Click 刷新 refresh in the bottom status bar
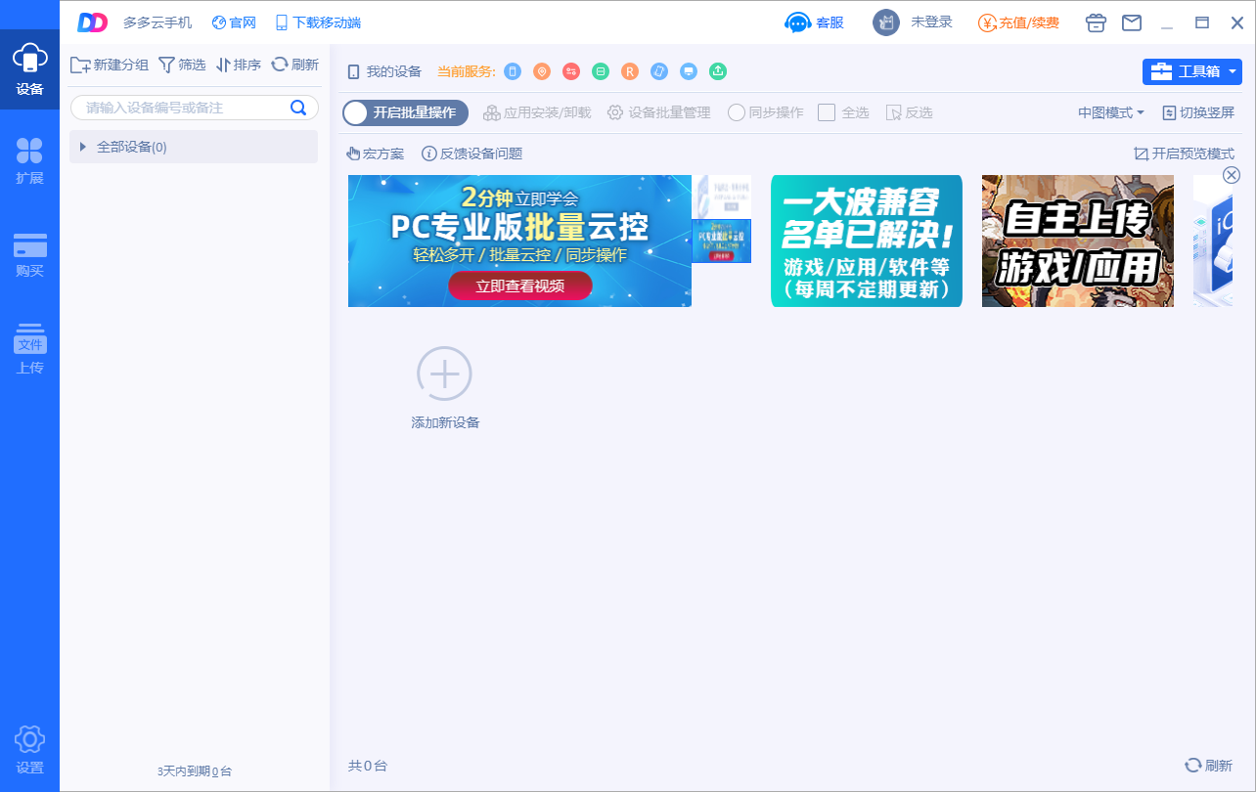1256x792 pixels. tap(1208, 766)
